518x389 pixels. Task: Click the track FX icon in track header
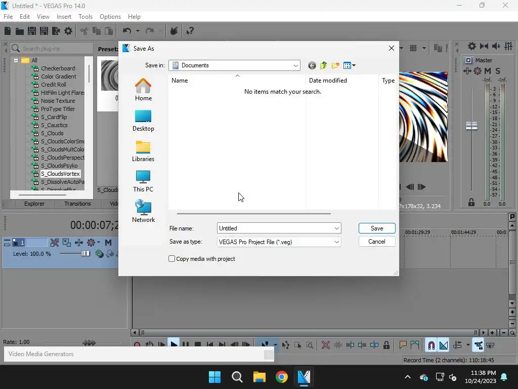pyautogui.click(x=91, y=243)
